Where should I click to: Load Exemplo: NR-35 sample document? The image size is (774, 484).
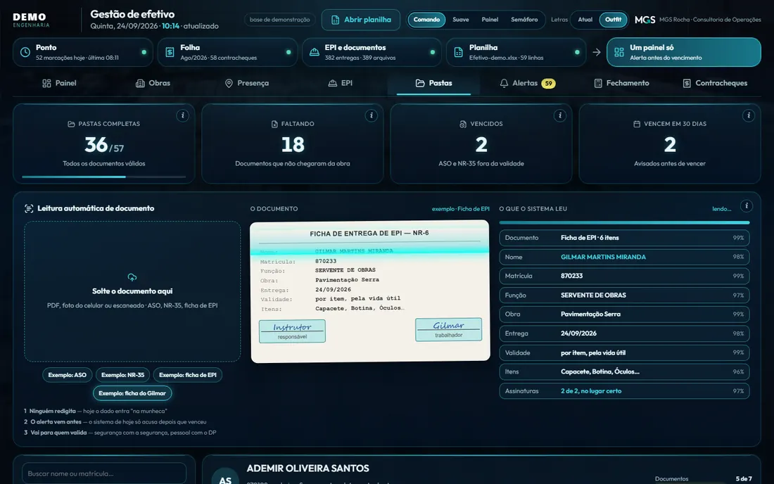123,375
